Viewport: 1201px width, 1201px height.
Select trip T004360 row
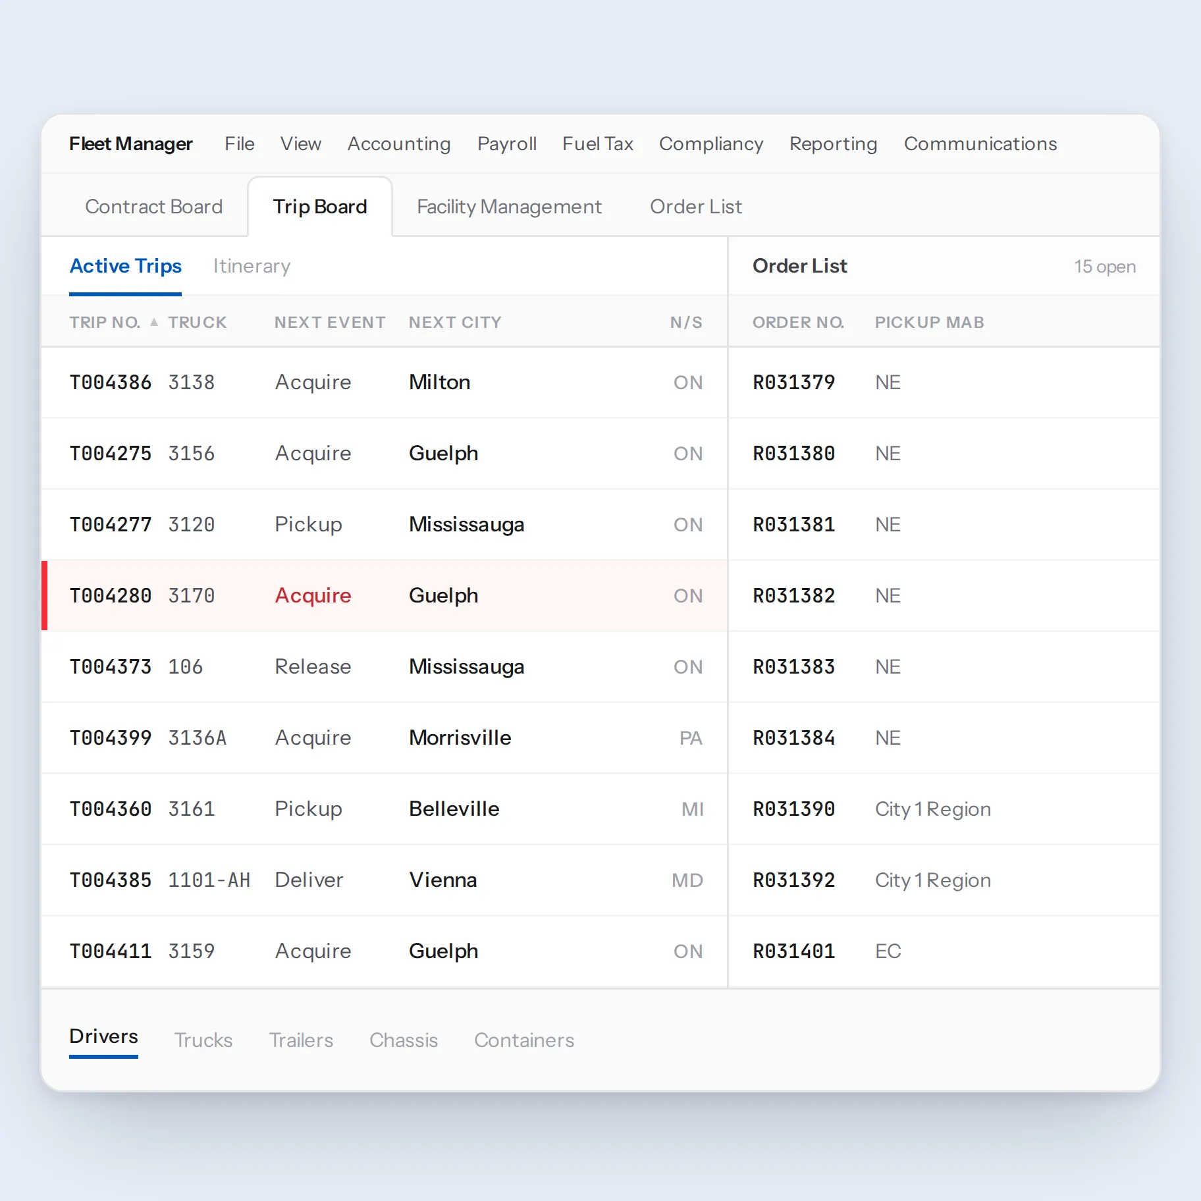(385, 809)
